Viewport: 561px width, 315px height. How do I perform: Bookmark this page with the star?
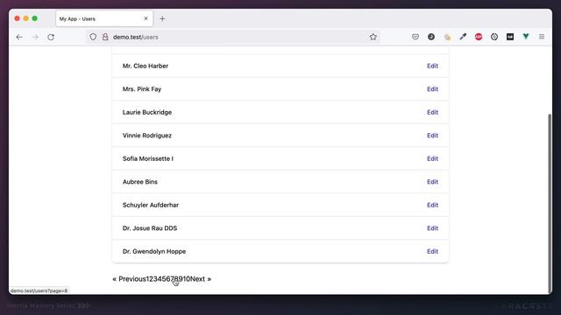click(x=373, y=37)
